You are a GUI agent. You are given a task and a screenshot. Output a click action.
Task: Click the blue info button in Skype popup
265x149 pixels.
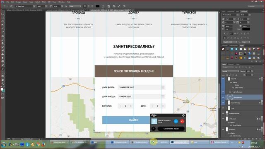tap(176, 121)
